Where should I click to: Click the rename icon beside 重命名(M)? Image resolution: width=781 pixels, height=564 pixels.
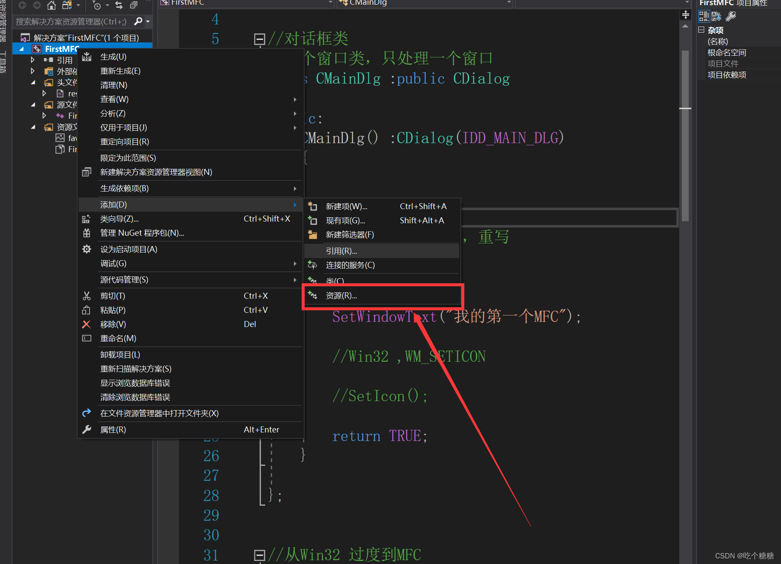click(x=87, y=338)
